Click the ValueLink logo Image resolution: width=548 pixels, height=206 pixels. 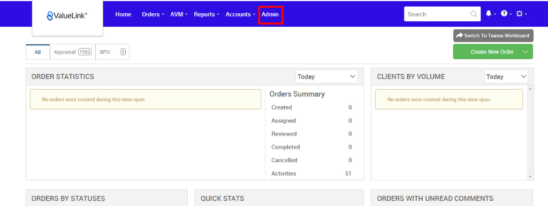(67, 15)
